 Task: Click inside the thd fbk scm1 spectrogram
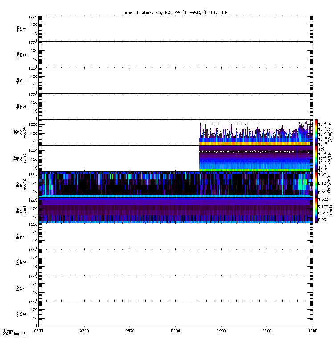175,210
